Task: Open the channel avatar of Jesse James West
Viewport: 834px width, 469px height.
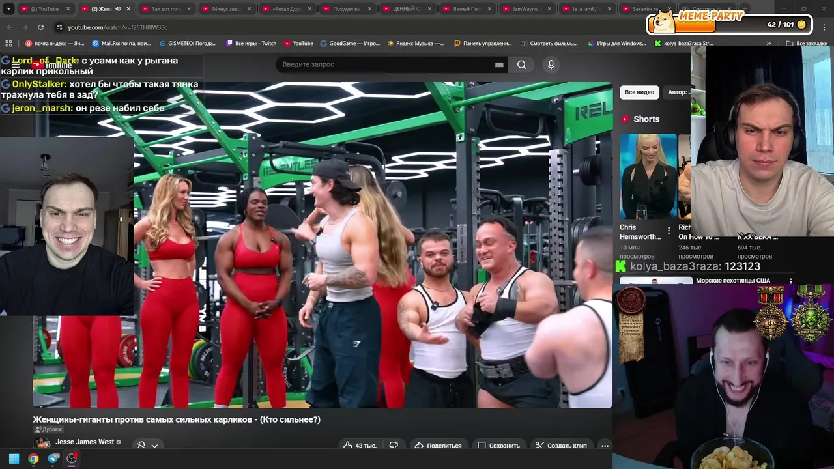Action: [42, 444]
